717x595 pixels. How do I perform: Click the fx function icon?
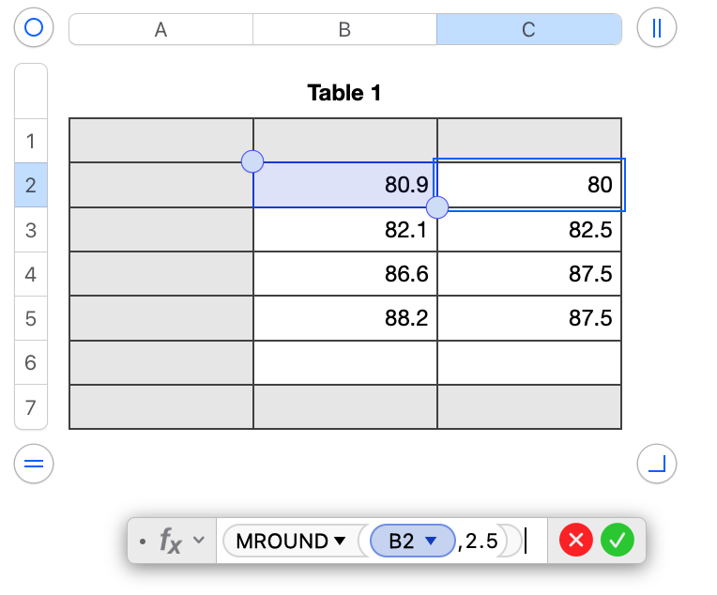(x=171, y=541)
